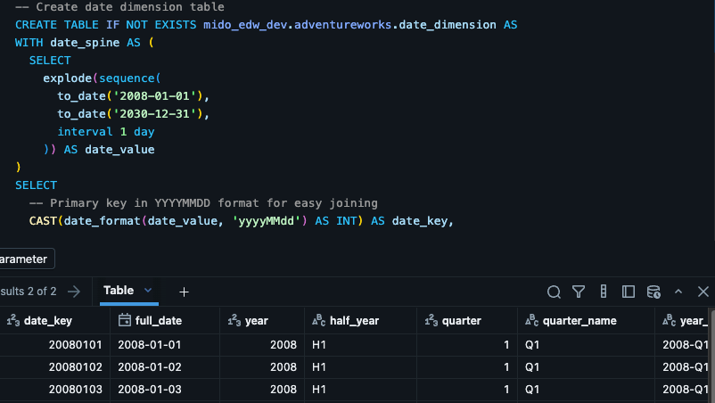Sort by date_key column header
The height and width of the screenshot is (403, 715).
pyautogui.click(x=48, y=321)
